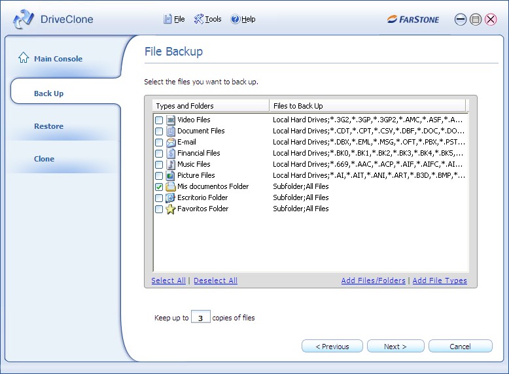
Task: Switch to the Clone tab
Action: (44, 159)
